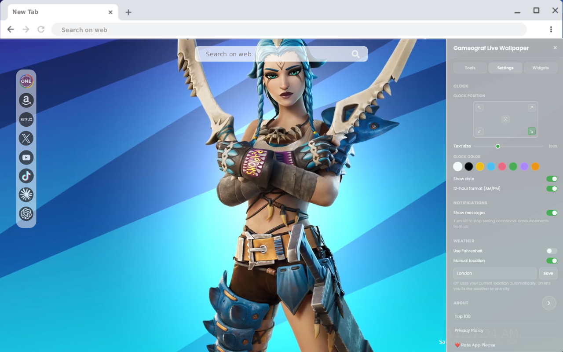The image size is (563, 352).
Task: Click the Text size slider handle
Action: [x=498, y=146]
